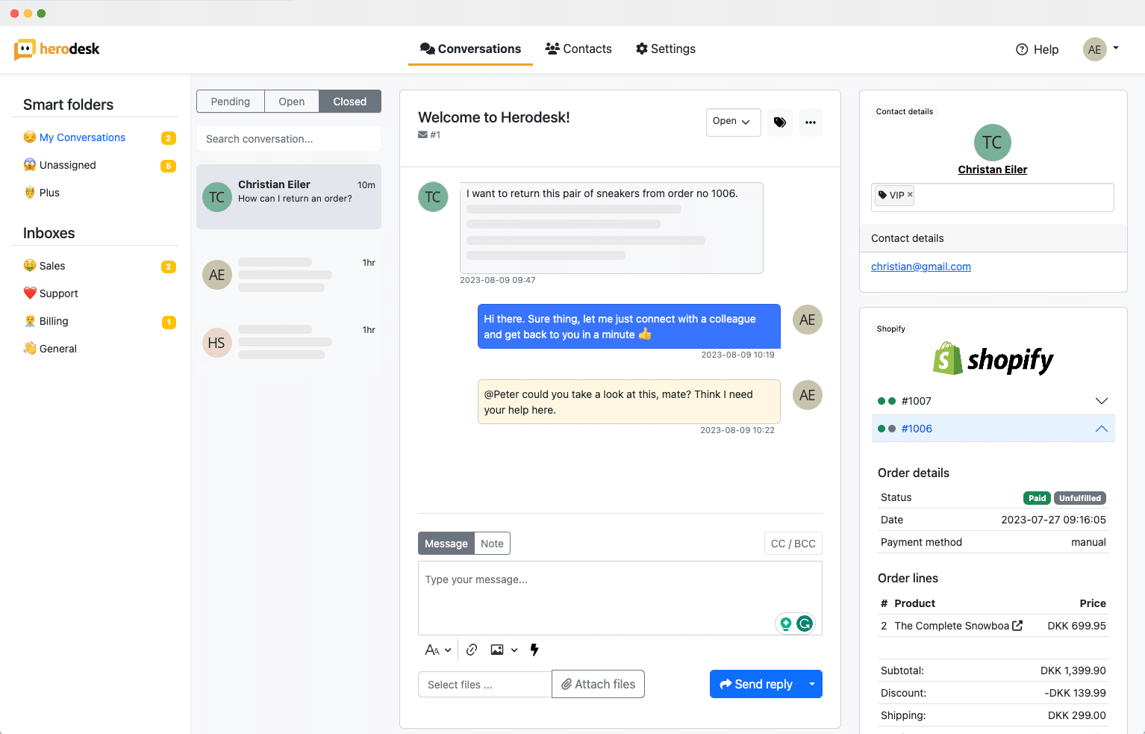Switch to Note mode

click(492, 544)
